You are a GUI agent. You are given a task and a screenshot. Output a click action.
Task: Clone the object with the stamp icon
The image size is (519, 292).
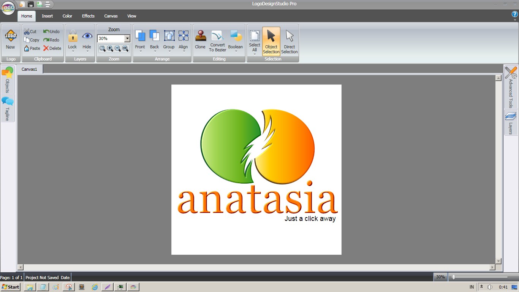[x=200, y=40]
